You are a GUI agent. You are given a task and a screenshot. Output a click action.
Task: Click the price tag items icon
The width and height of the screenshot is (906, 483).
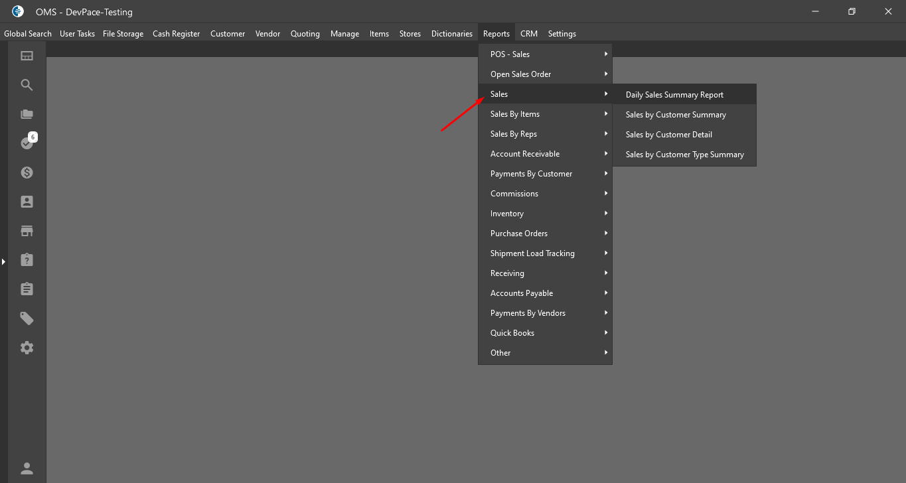click(x=27, y=318)
